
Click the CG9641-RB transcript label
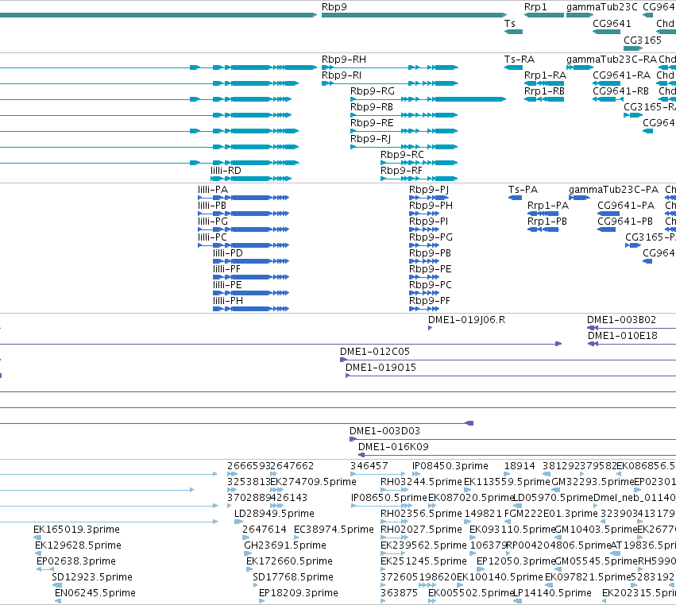621,91
